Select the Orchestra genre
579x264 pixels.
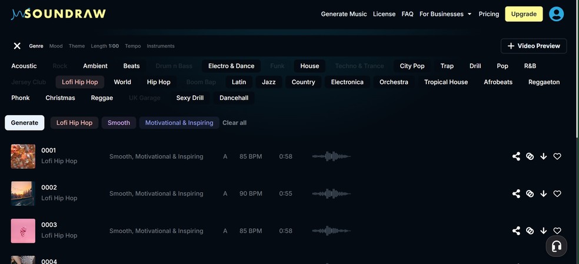point(394,82)
